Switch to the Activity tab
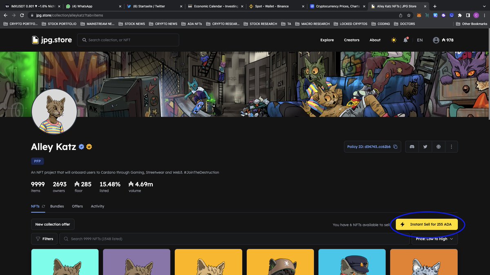Viewport: 490px width, 275px height. [x=98, y=206]
